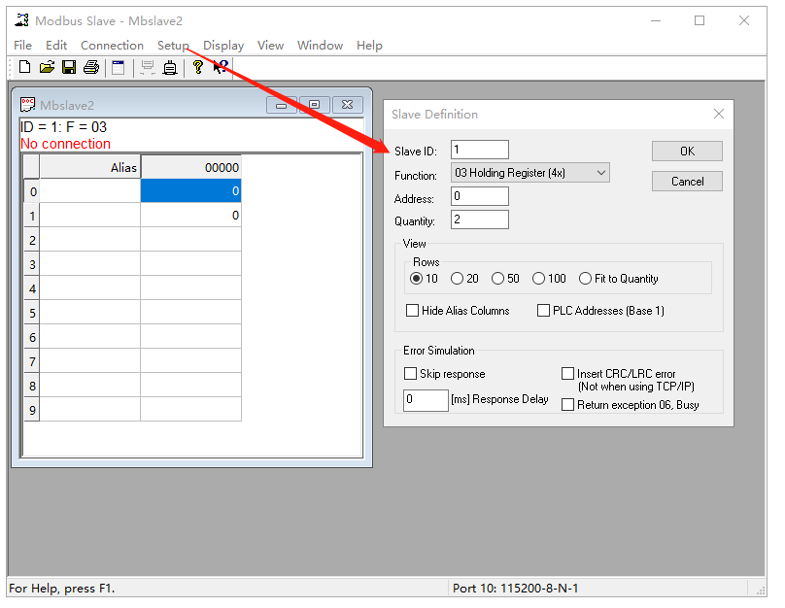785x608 pixels.
Task: Click the context help arrow icon
Action: pyautogui.click(x=221, y=67)
